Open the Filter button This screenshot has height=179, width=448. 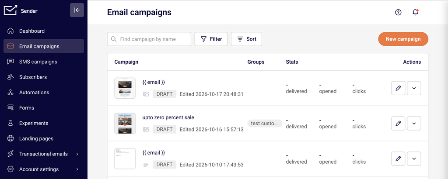point(211,39)
